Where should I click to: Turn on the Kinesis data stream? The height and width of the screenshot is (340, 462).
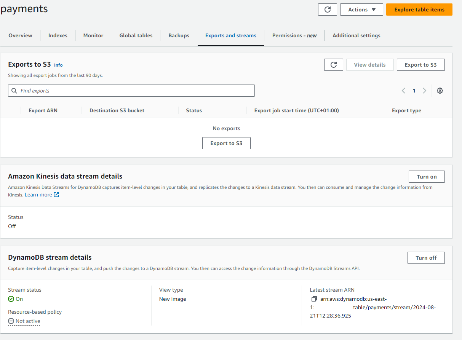427,177
